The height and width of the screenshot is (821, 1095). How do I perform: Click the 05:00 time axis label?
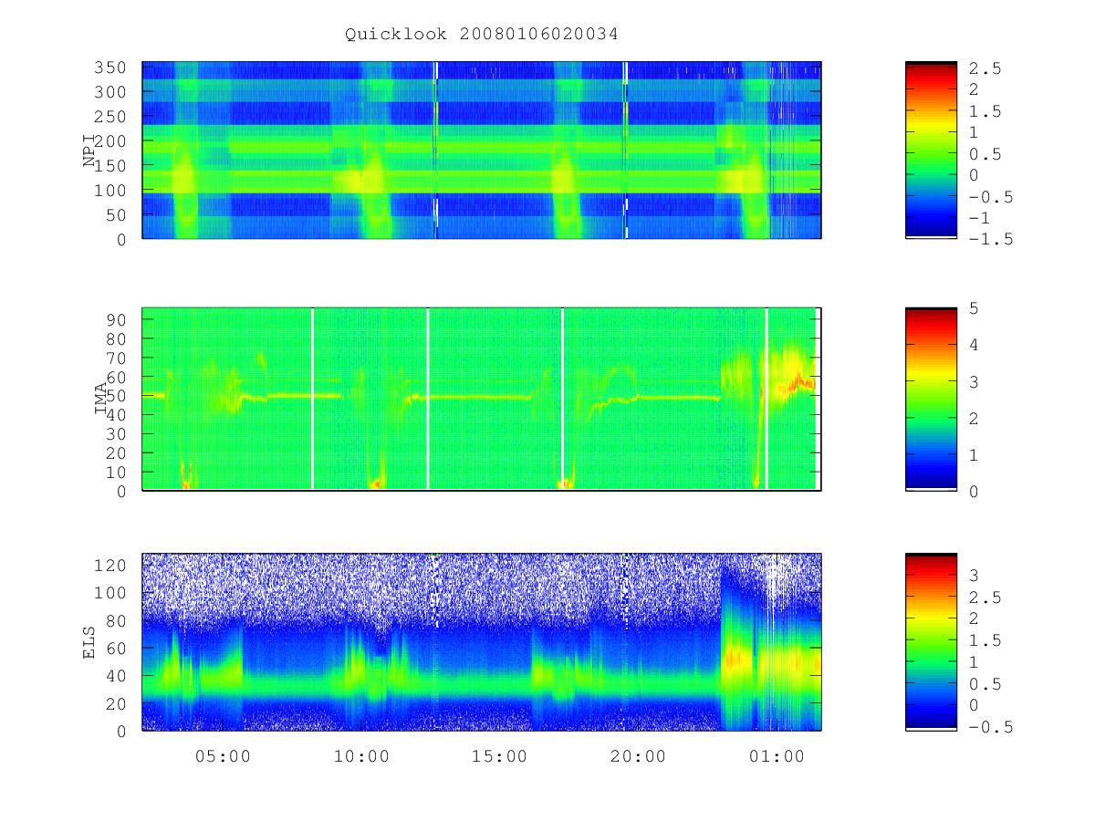[x=224, y=756]
